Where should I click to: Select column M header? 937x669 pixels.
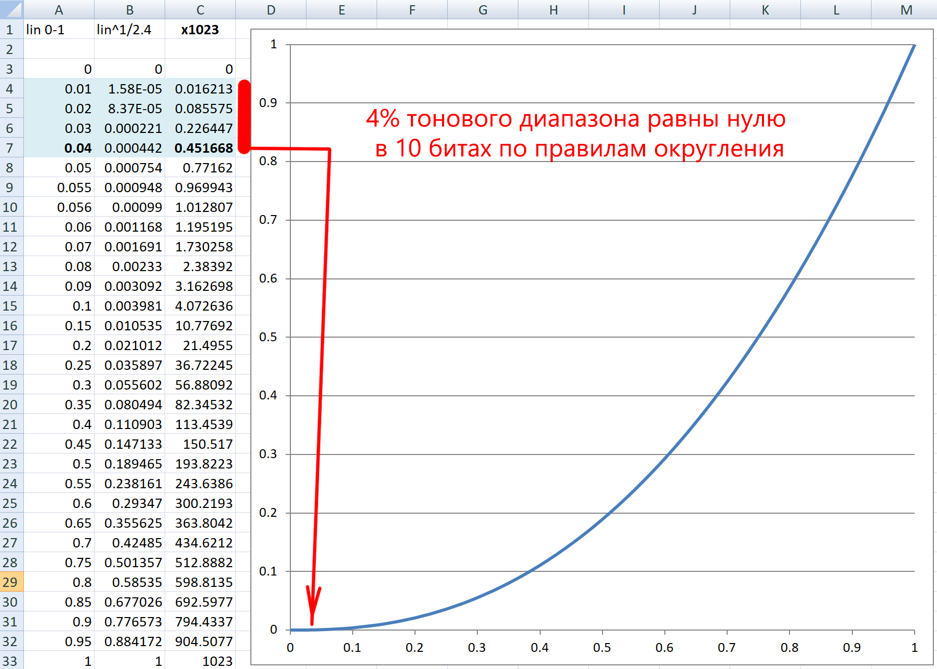point(906,10)
